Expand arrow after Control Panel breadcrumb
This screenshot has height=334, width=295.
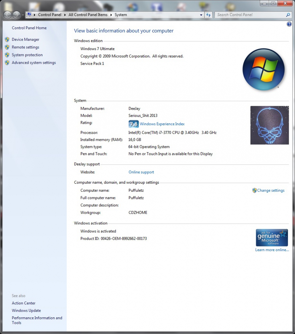pyautogui.click(x=65, y=15)
